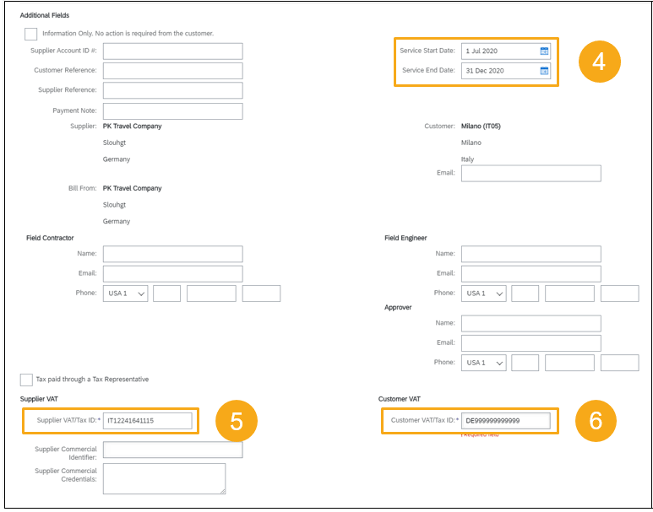Click Approver phone extension box
Image resolution: width=653 pixels, height=512 pixels.
[620, 363]
